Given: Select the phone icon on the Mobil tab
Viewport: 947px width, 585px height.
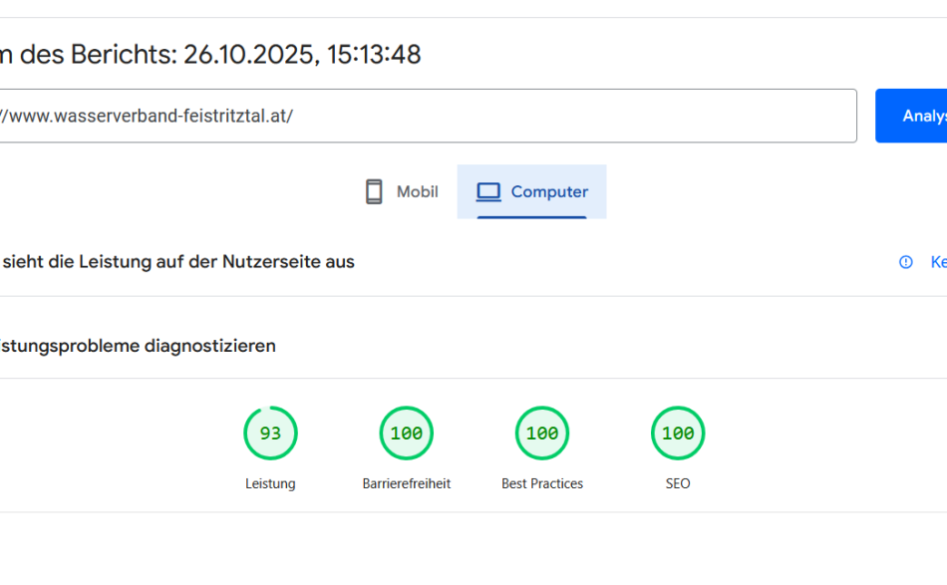Looking at the screenshot, I should tap(374, 190).
